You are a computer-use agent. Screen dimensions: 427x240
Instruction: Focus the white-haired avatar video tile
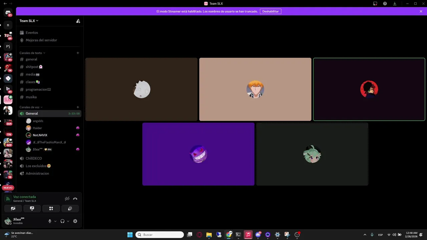(141, 89)
